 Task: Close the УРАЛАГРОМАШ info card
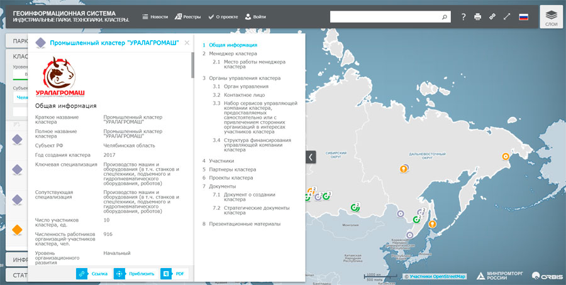pyautogui.click(x=187, y=43)
